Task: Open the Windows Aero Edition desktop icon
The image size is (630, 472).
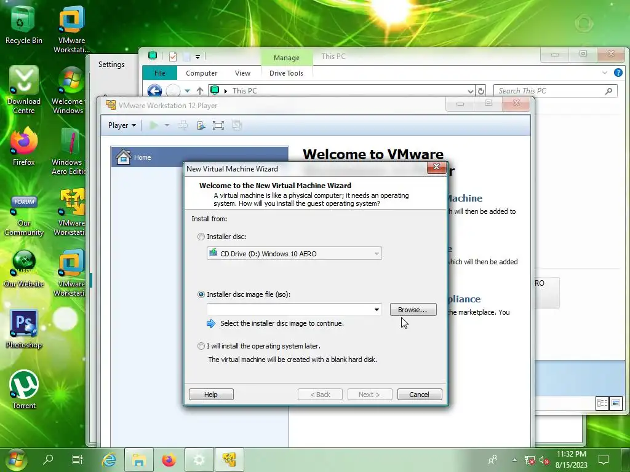Action: point(69,152)
